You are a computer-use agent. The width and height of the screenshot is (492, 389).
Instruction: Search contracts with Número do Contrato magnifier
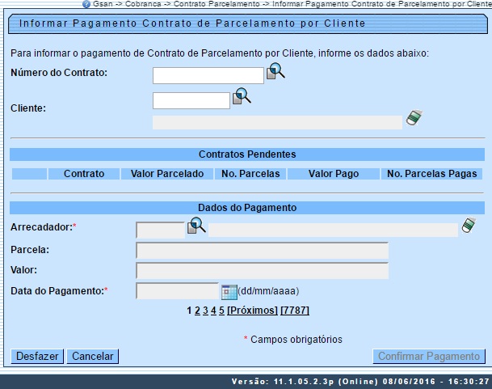click(x=275, y=71)
